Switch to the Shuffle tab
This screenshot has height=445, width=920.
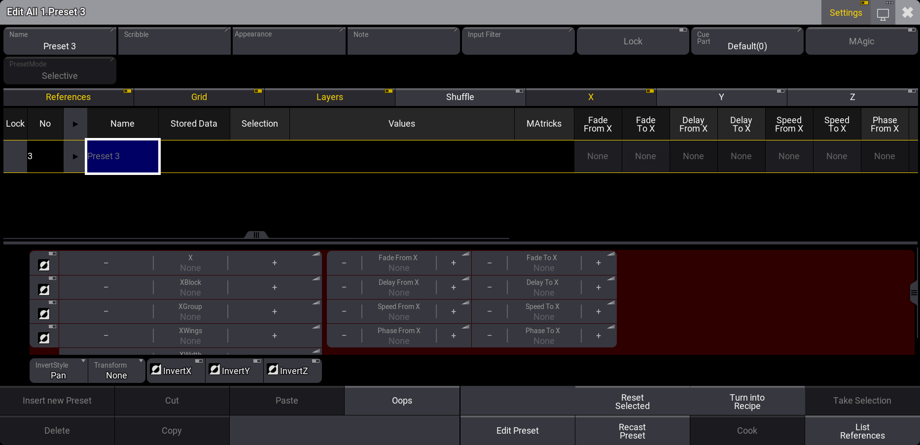(x=460, y=97)
